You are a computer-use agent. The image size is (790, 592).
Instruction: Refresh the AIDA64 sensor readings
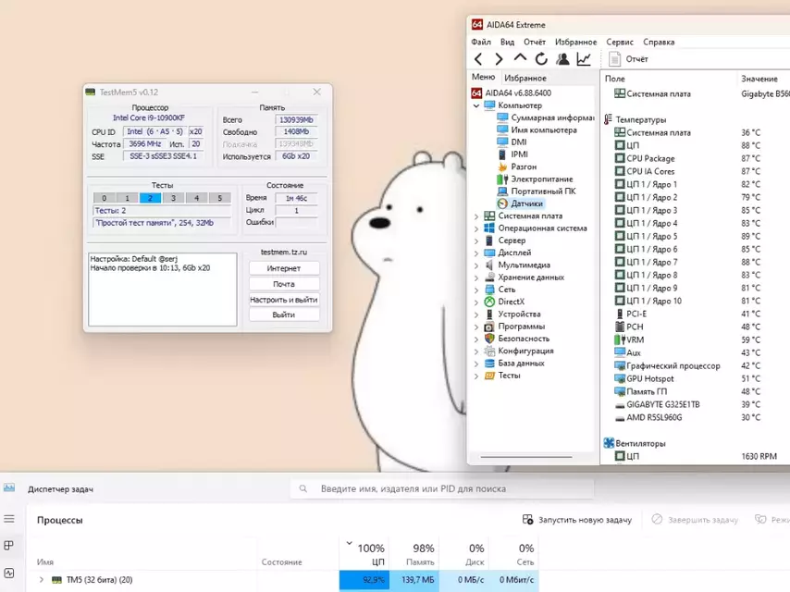[x=541, y=59]
